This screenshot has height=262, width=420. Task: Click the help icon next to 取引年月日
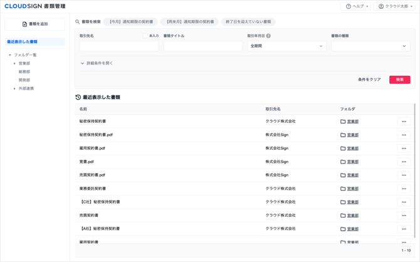[268, 36]
